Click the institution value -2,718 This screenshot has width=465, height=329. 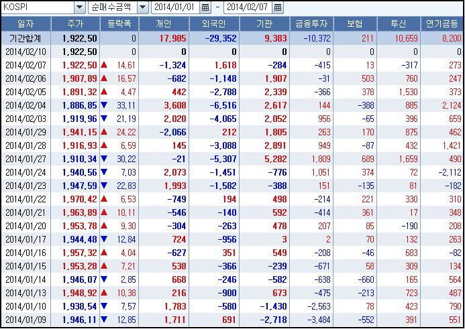(x=273, y=320)
